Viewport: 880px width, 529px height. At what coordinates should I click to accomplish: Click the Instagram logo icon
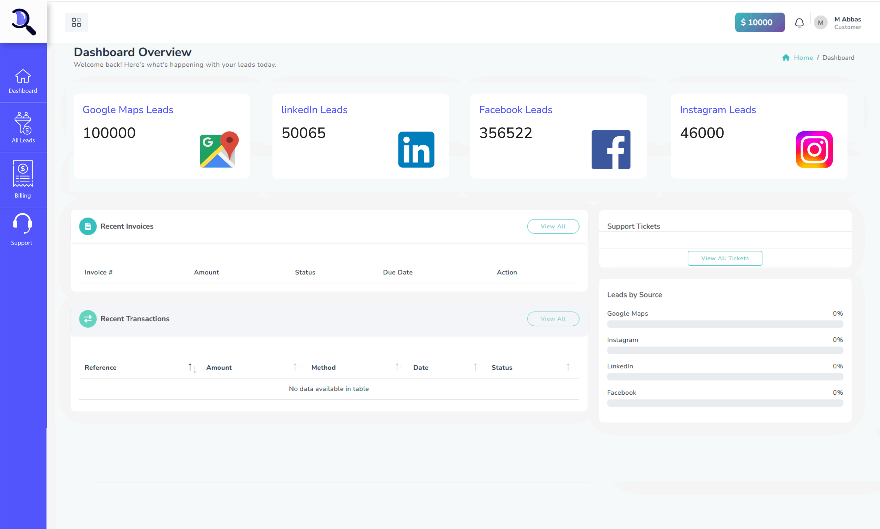(814, 149)
